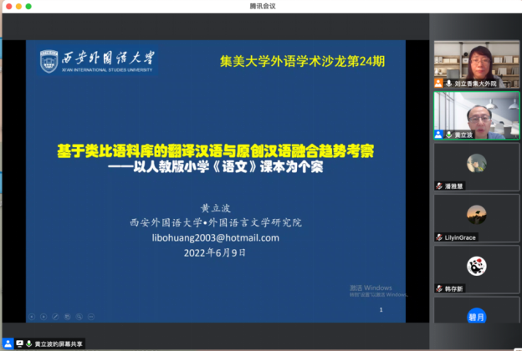The height and width of the screenshot is (351, 522).
Task: Click the green full-screen window button
Action: (x=28, y=6)
